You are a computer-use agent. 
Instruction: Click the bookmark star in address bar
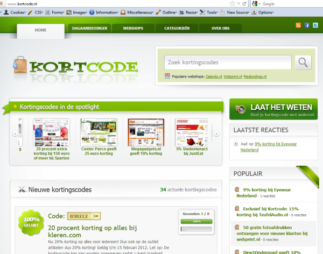click(x=233, y=4)
